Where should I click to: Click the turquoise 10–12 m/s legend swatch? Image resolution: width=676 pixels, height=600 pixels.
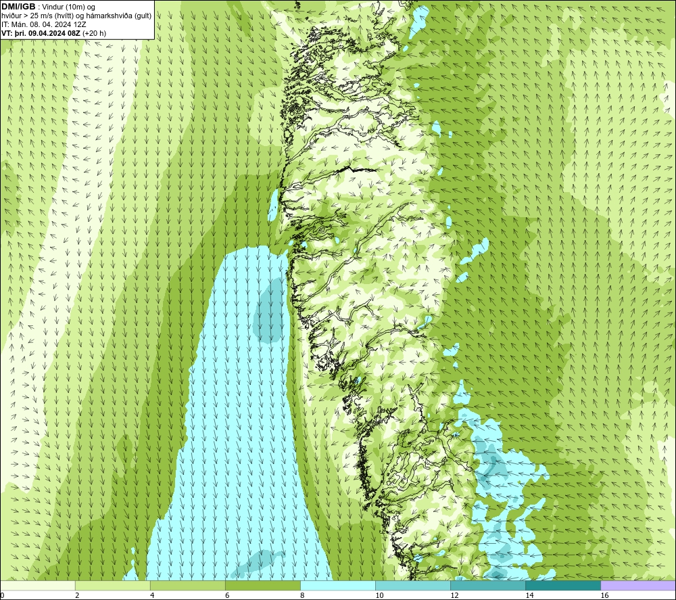coord(413,585)
